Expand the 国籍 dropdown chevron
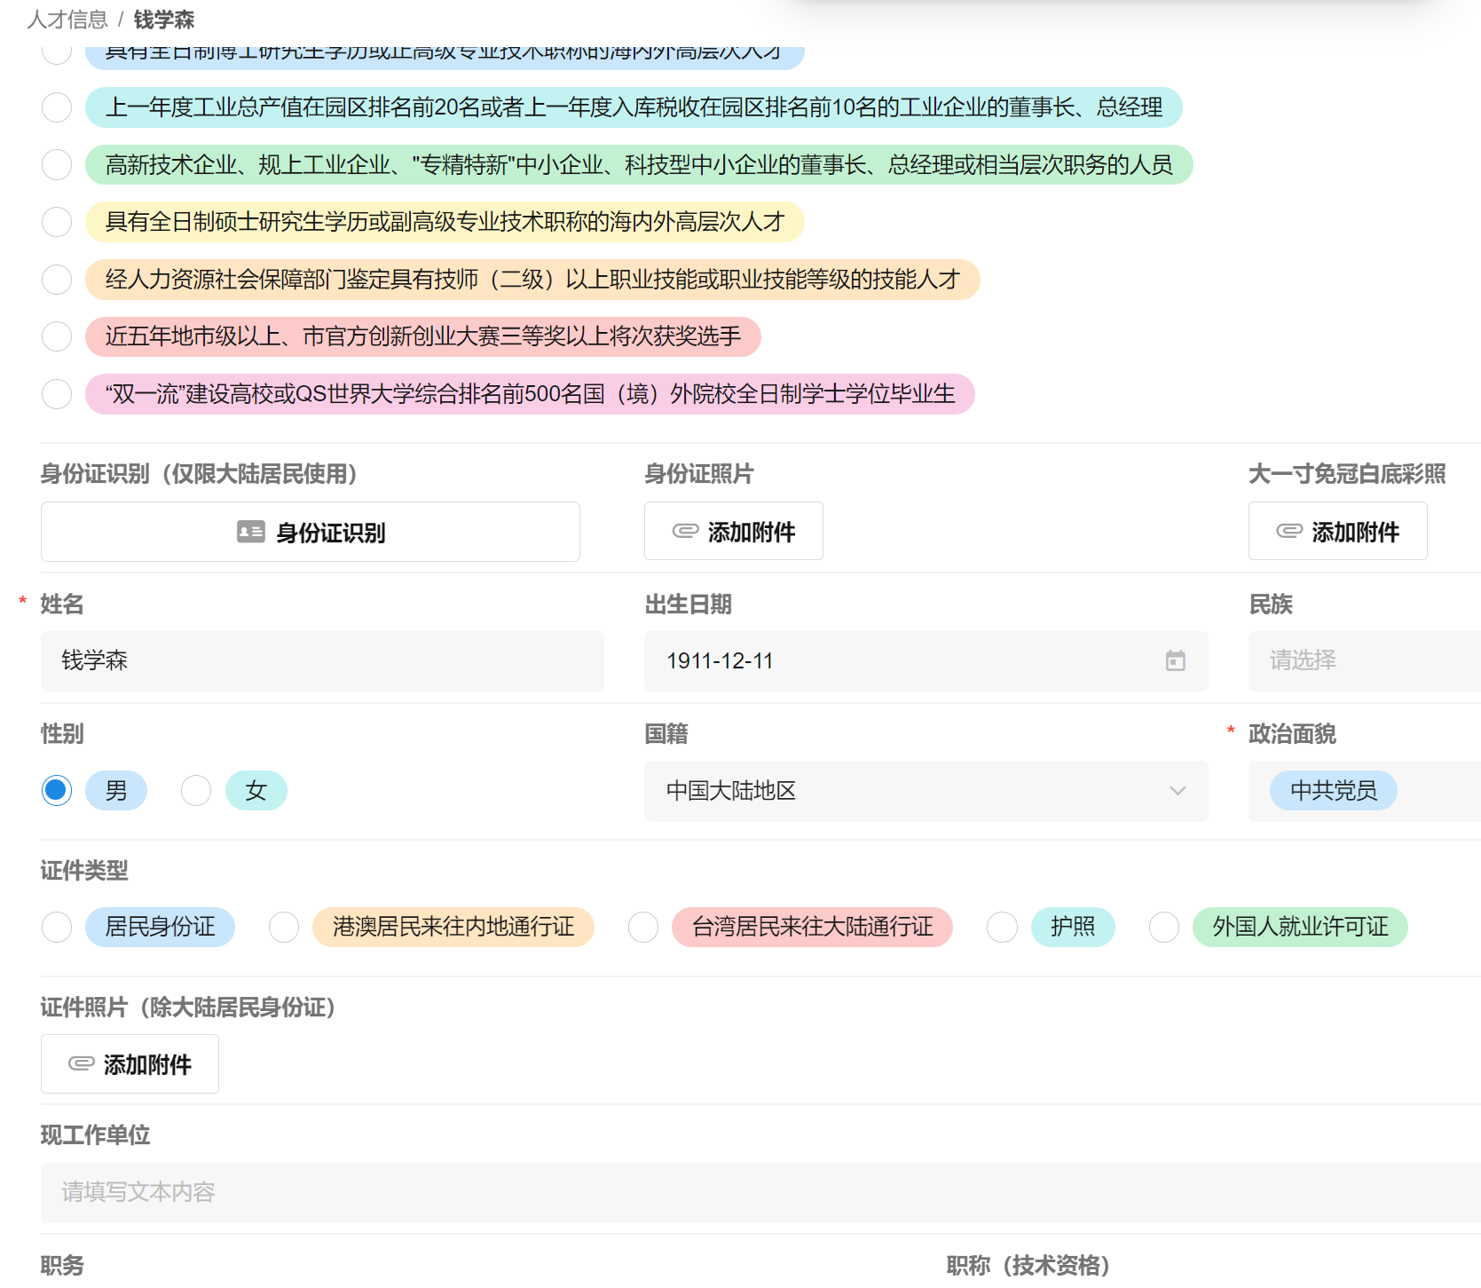Screen dimensions: 1481x1288 tap(1178, 791)
